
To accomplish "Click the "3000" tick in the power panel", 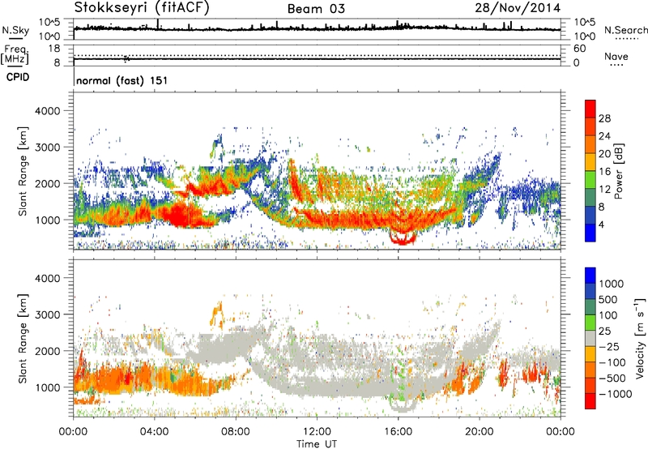I will tap(47, 148).
